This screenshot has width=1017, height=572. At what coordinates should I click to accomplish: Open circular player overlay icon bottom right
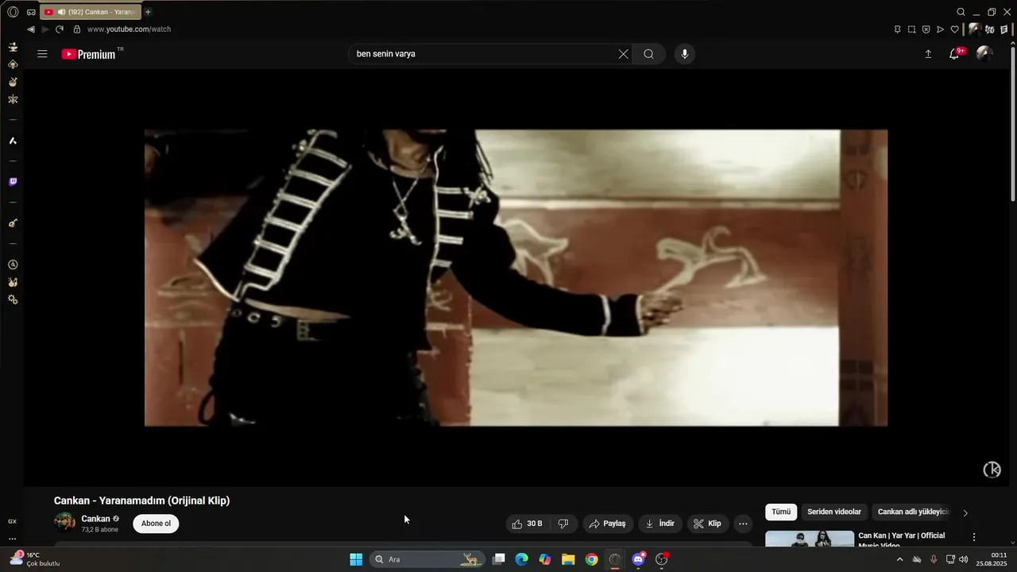(x=992, y=470)
